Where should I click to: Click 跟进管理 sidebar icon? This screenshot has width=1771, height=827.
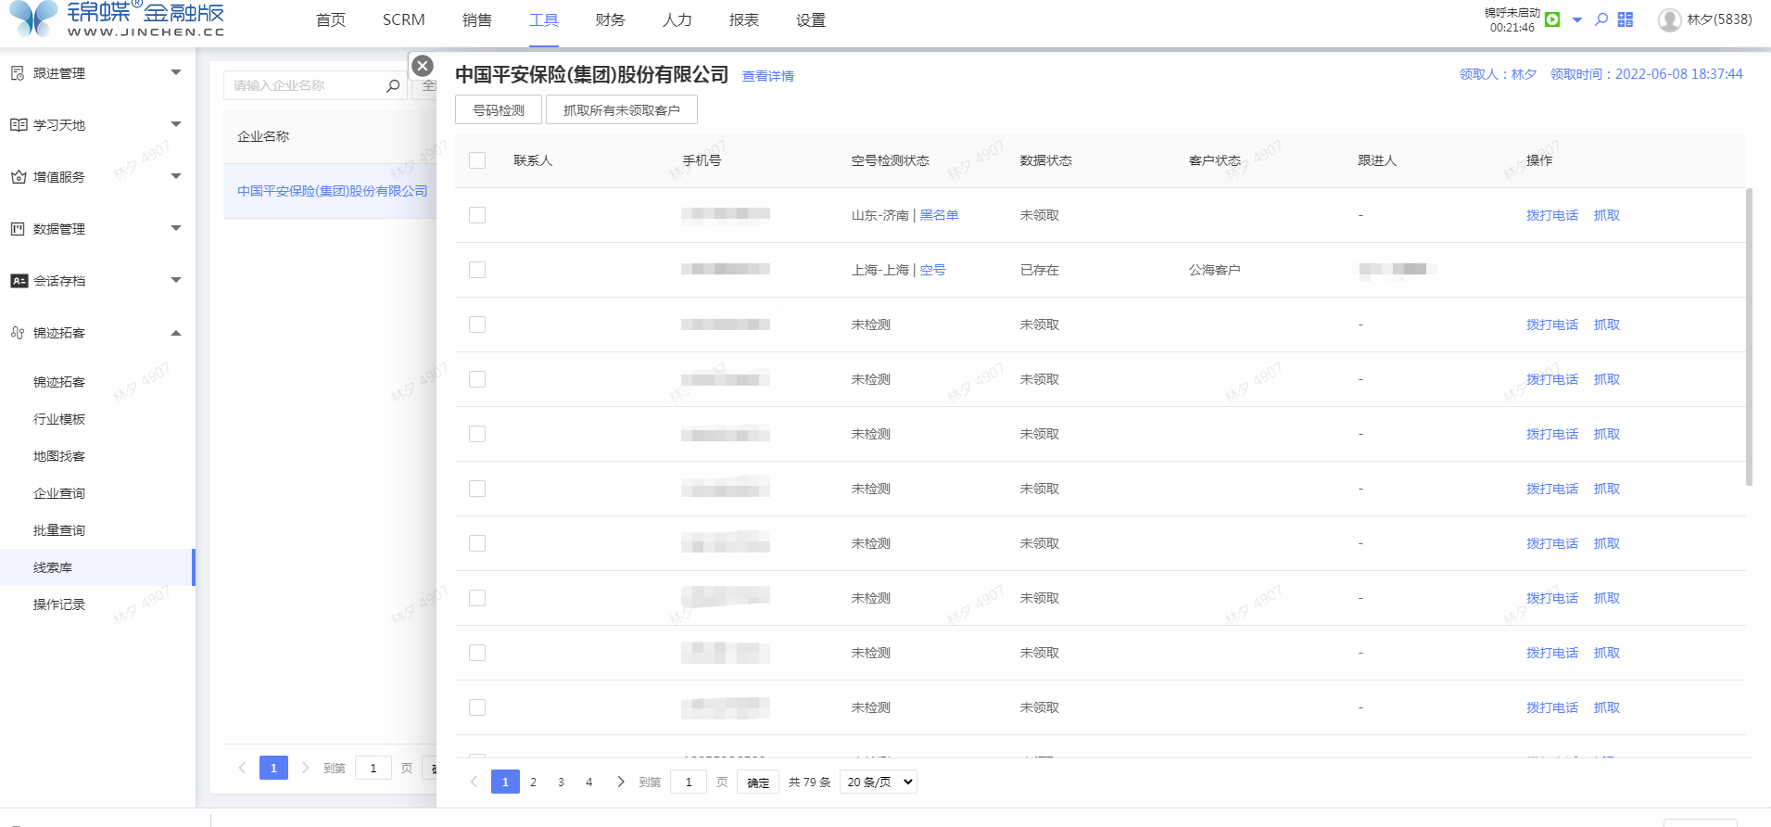(18, 73)
